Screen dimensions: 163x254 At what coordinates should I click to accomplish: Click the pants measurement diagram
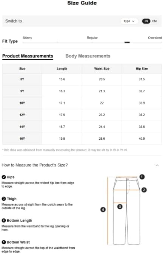(x=124, y=211)
